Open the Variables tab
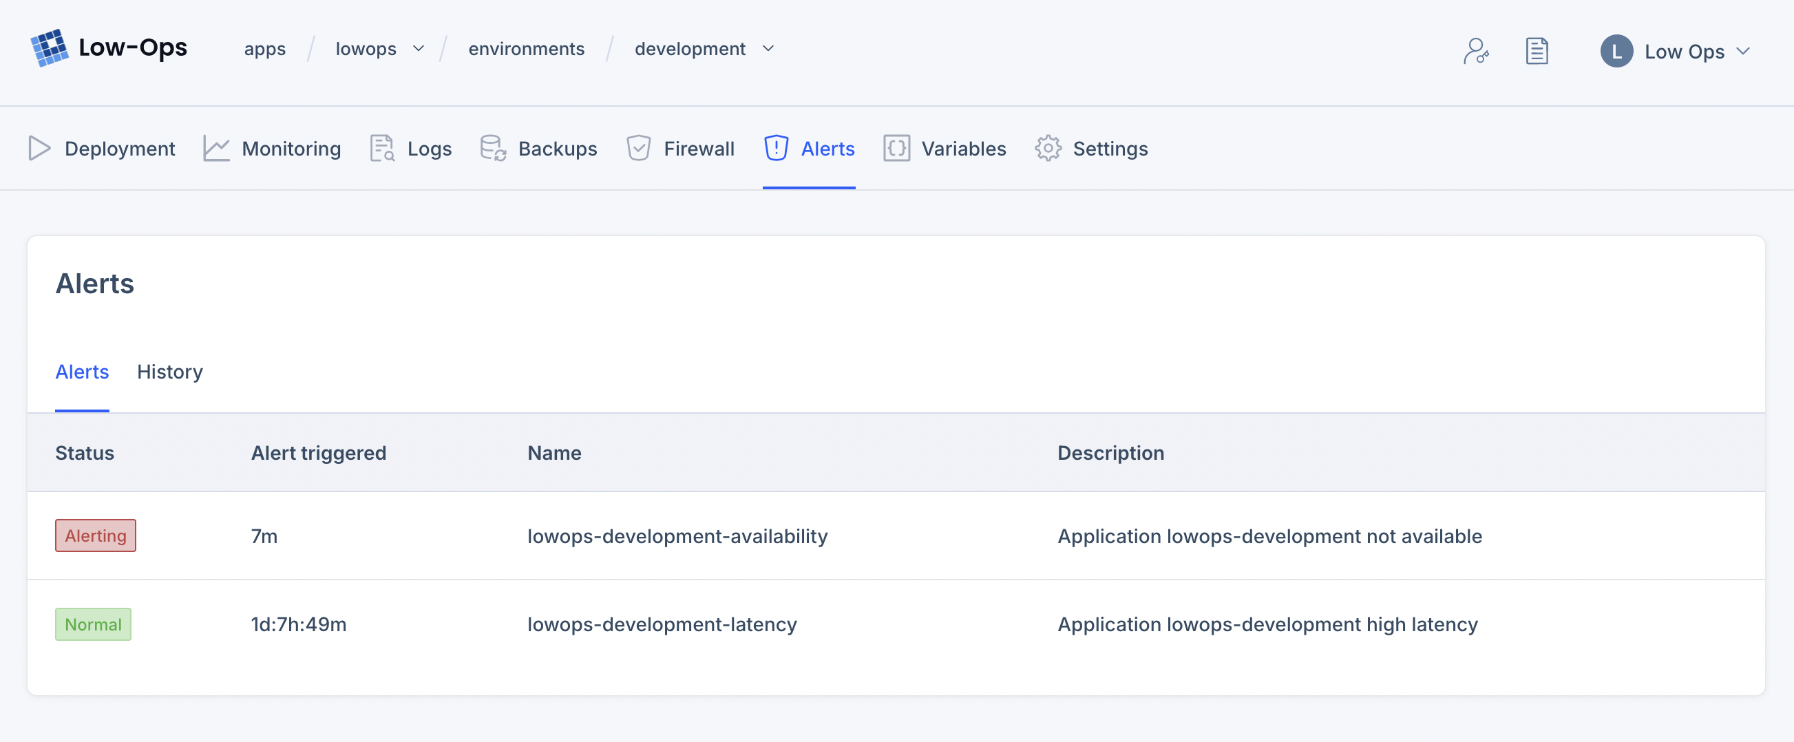The height and width of the screenshot is (742, 1794). click(x=945, y=148)
